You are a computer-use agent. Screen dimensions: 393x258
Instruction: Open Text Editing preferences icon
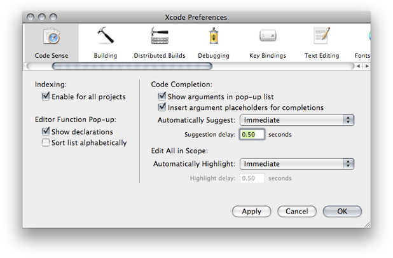[321, 38]
